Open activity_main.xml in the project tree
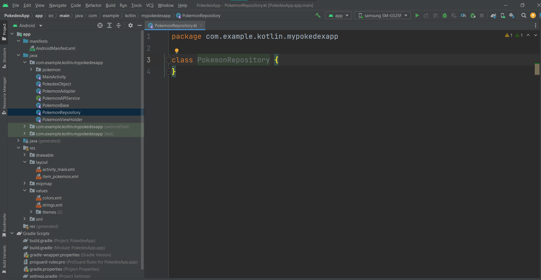The width and height of the screenshot is (541, 280). [58, 169]
